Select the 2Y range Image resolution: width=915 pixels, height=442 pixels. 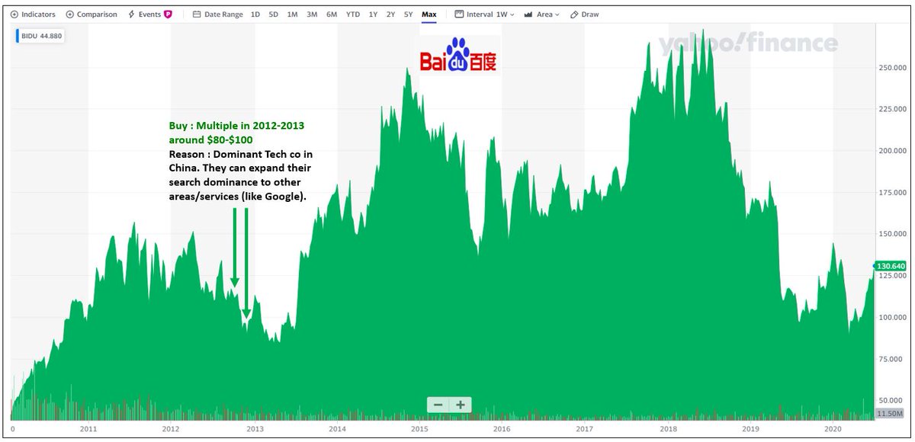390,14
